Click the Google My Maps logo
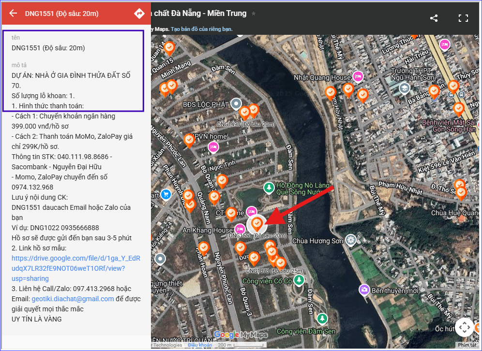The width and height of the screenshot is (482, 351). (241, 335)
